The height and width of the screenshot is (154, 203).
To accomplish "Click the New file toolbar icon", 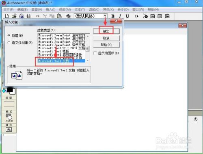I will coord(7,16).
